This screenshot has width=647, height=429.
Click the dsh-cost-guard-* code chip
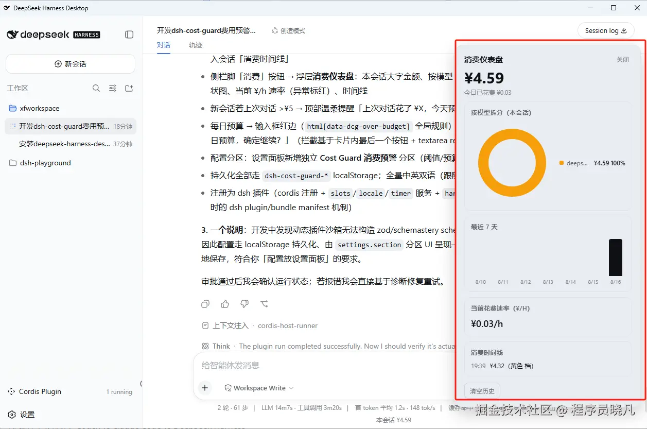tap(296, 176)
